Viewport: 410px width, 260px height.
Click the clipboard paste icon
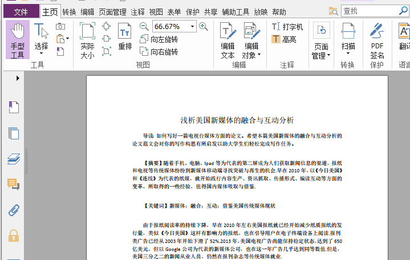click(60, 39)
